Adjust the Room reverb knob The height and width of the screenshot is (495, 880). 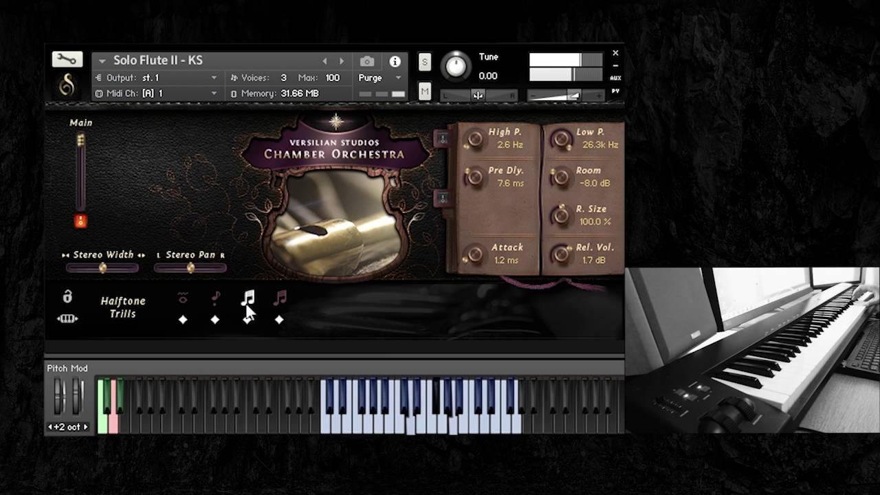[562, 177]
